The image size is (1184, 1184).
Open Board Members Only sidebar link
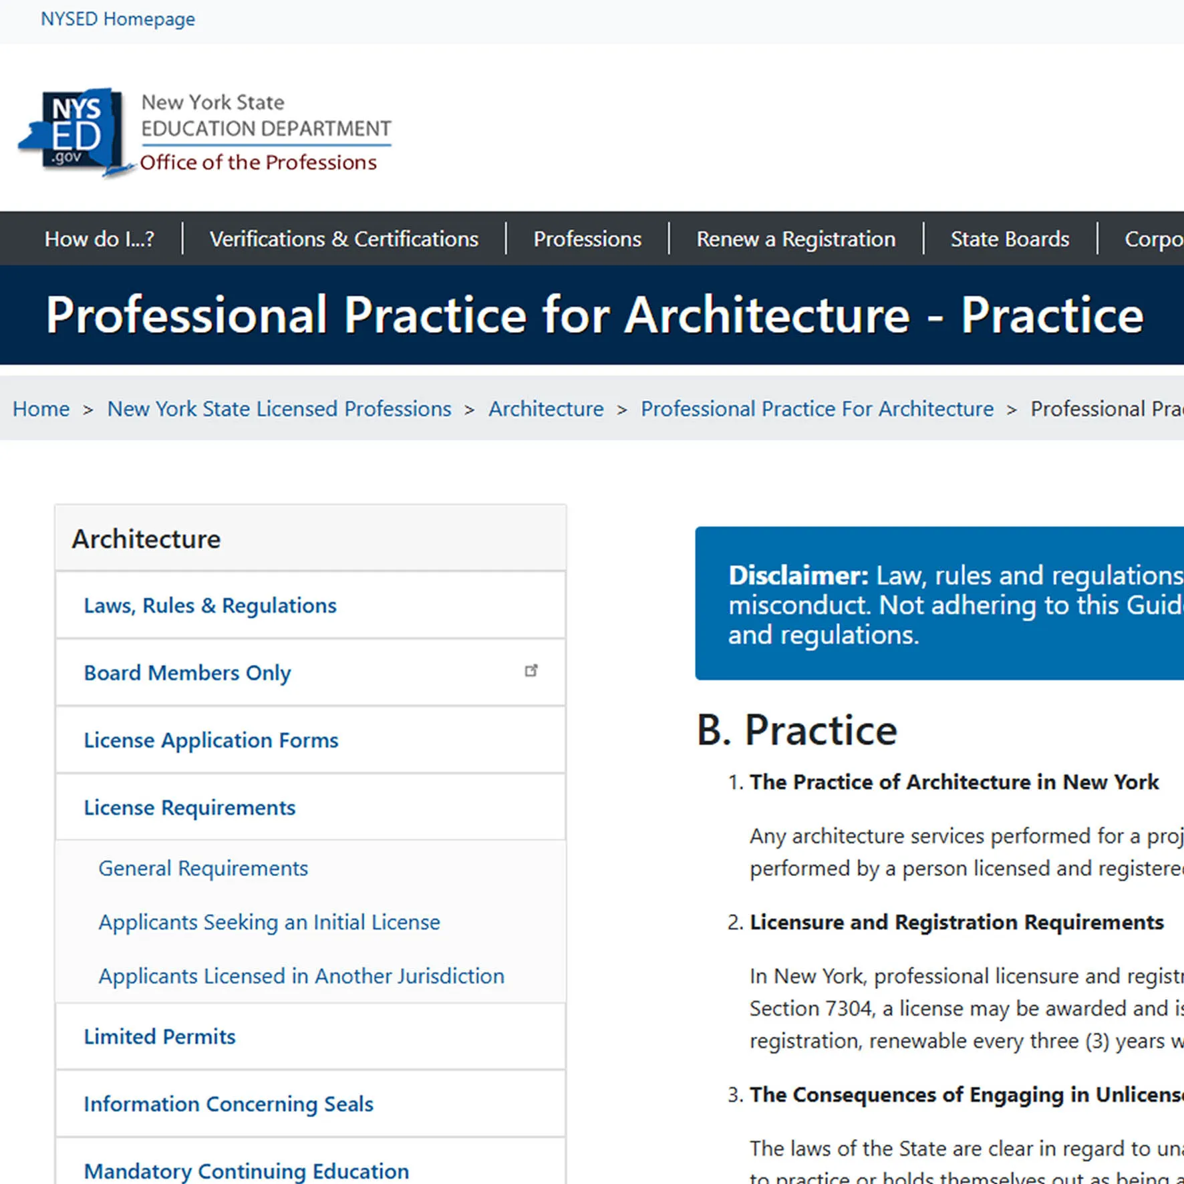[x=311, y=673]
